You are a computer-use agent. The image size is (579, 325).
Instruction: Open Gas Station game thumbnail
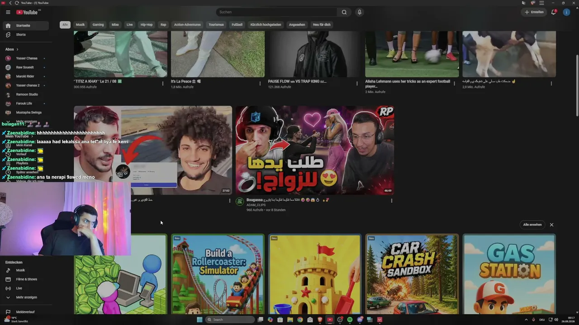509,274
